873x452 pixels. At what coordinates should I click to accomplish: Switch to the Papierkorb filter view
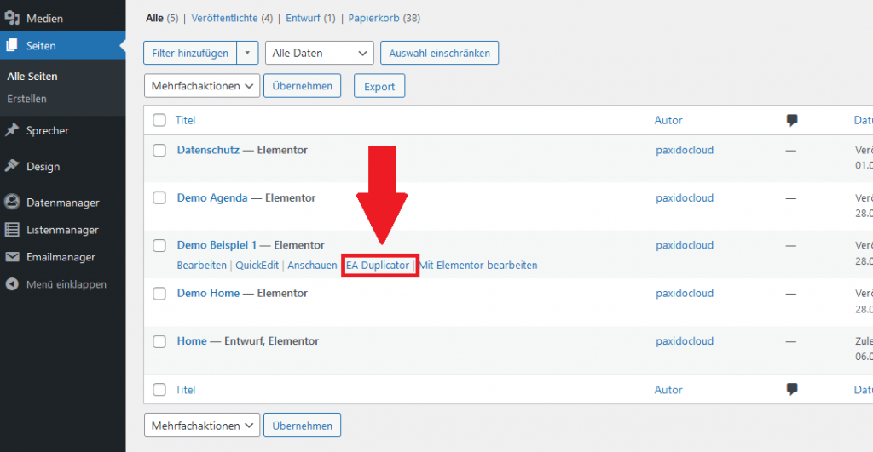tap(371, 18)
